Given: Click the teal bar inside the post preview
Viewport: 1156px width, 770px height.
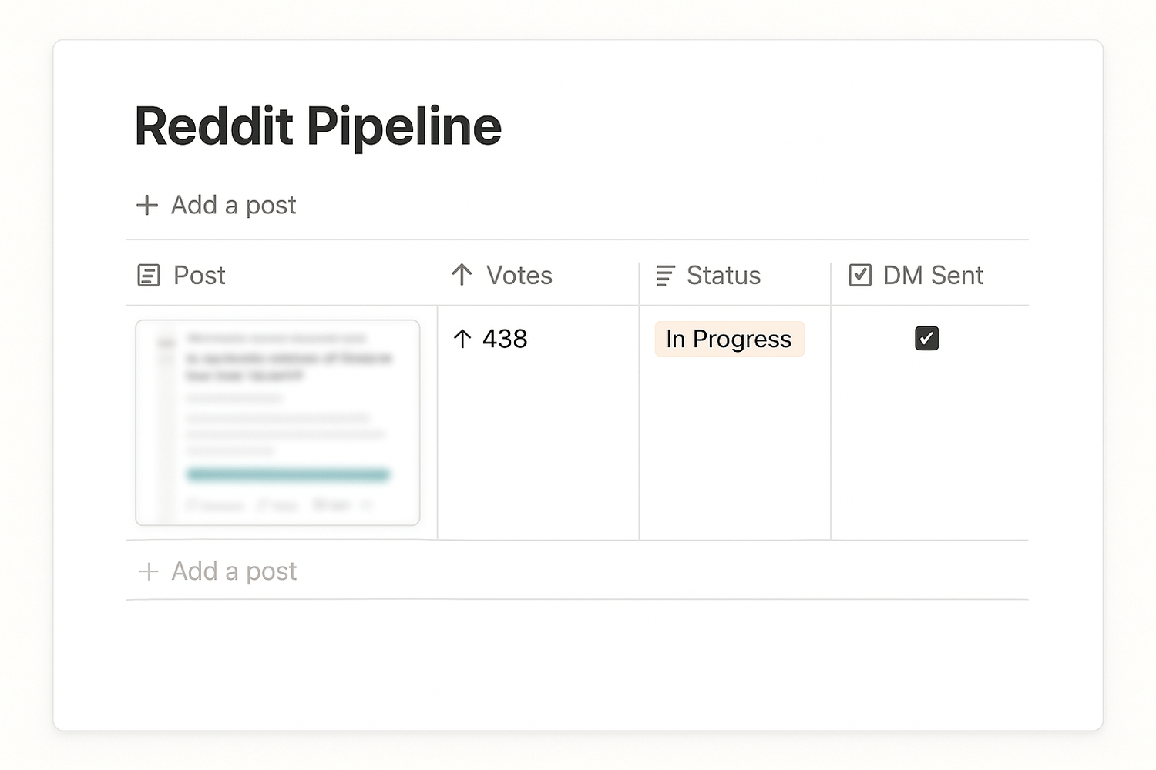Looking at the screenshot, I should tap(287, 474).
